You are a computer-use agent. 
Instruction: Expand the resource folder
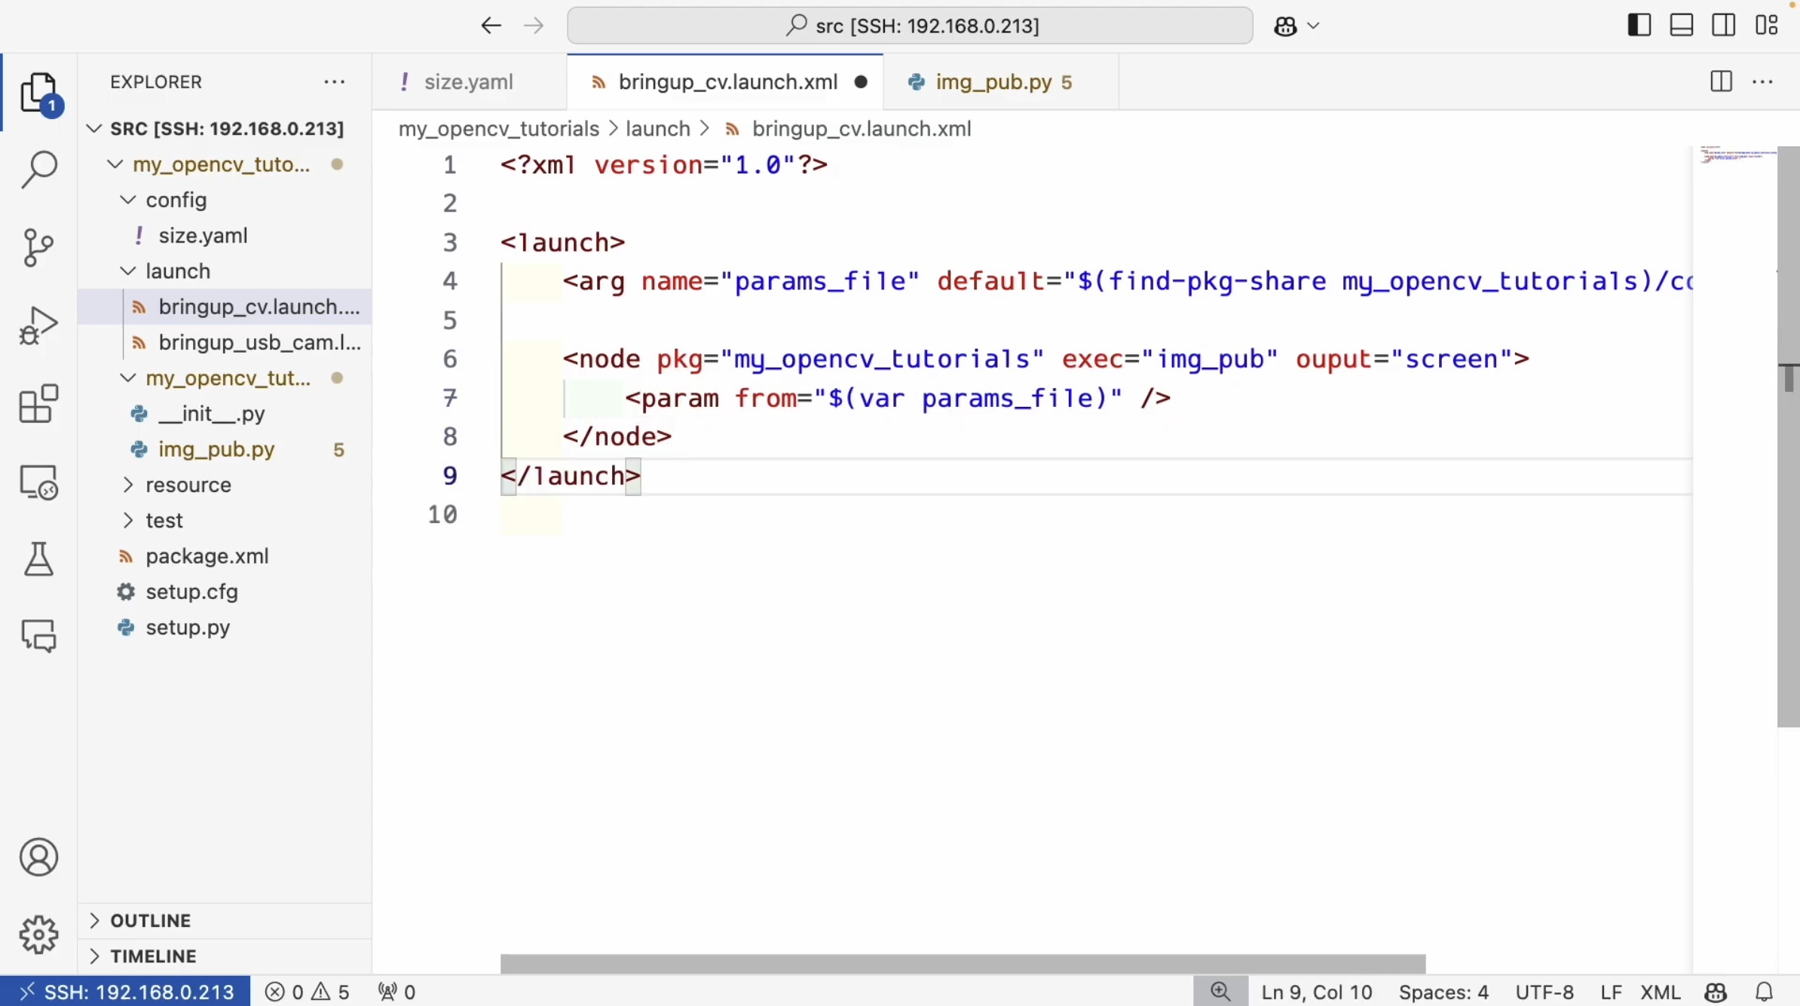tap(188, 485)
